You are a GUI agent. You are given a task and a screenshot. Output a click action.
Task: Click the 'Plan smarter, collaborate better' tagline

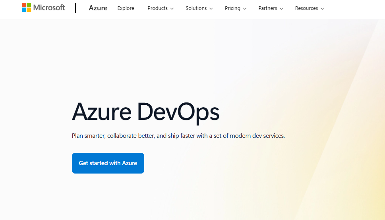coord(178,136)
